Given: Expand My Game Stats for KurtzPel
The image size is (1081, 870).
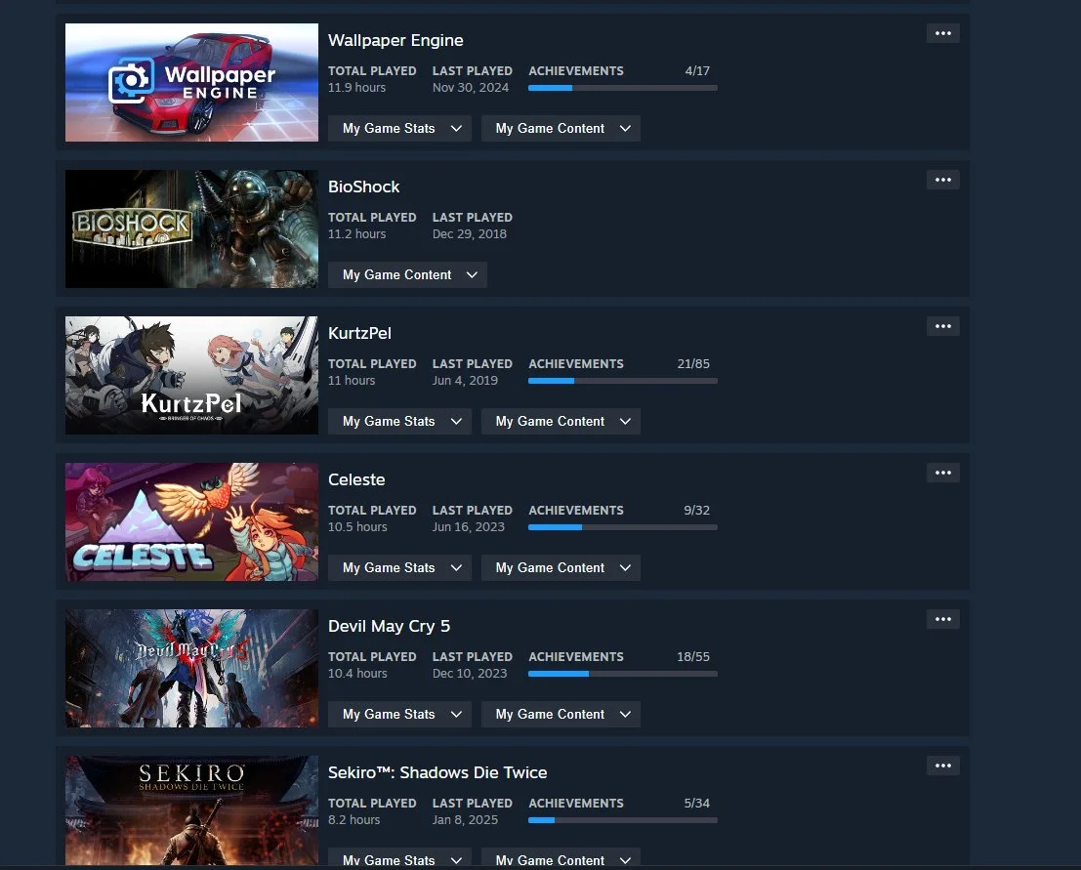Looking at the screenshot, I should point(399,421).
